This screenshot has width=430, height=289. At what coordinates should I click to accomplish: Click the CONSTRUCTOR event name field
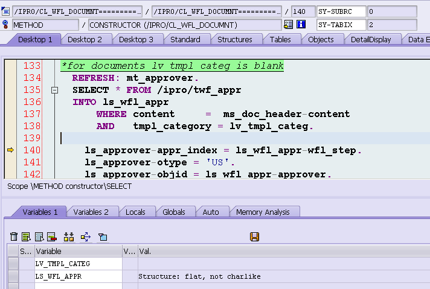[x=185, y=25]
